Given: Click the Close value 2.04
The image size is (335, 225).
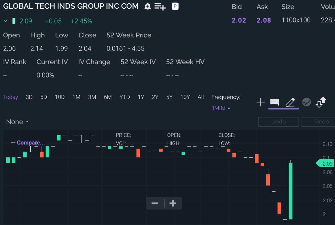Looking at the screenshot, I should (x=85, y=49).
